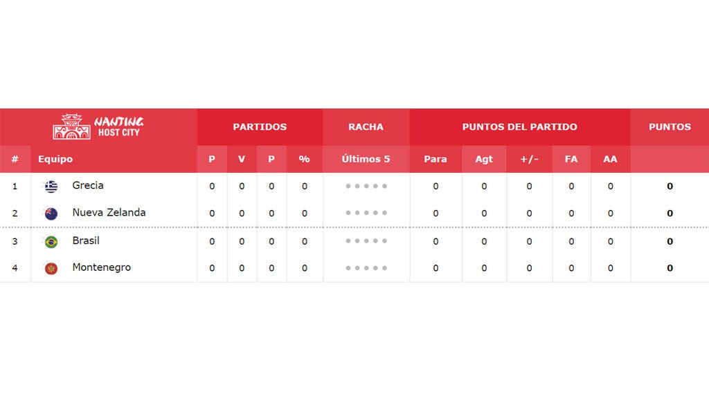Screen dimensions: 709x398
Task: Open the Brasil team link
Action: point(86,240)
